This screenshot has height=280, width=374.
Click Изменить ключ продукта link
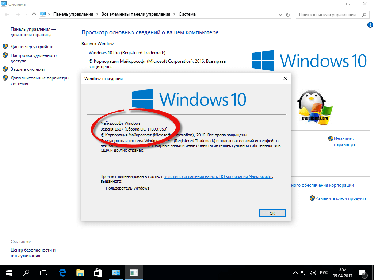[x=341, y=198]
